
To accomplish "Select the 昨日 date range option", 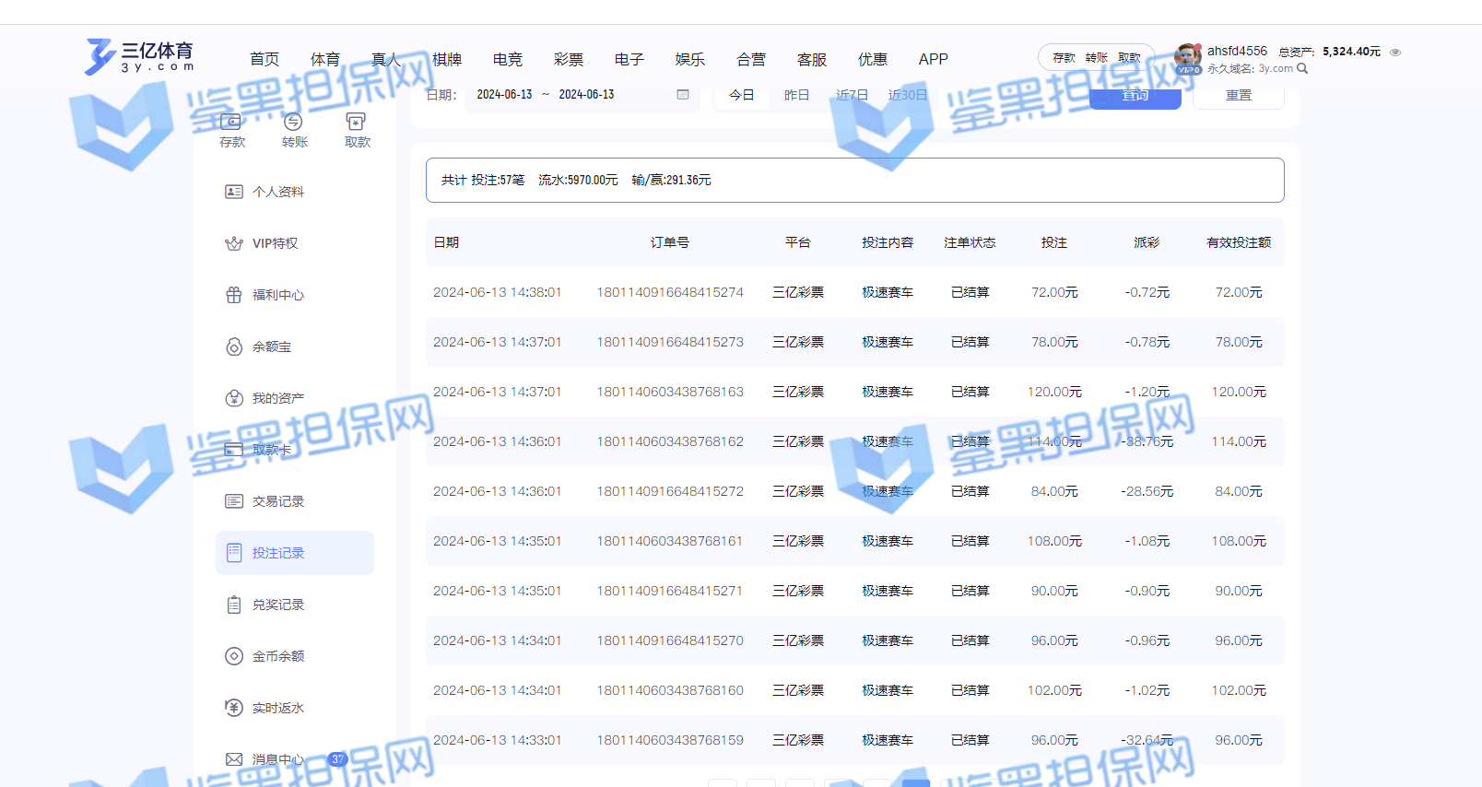I will pos(796,95).
